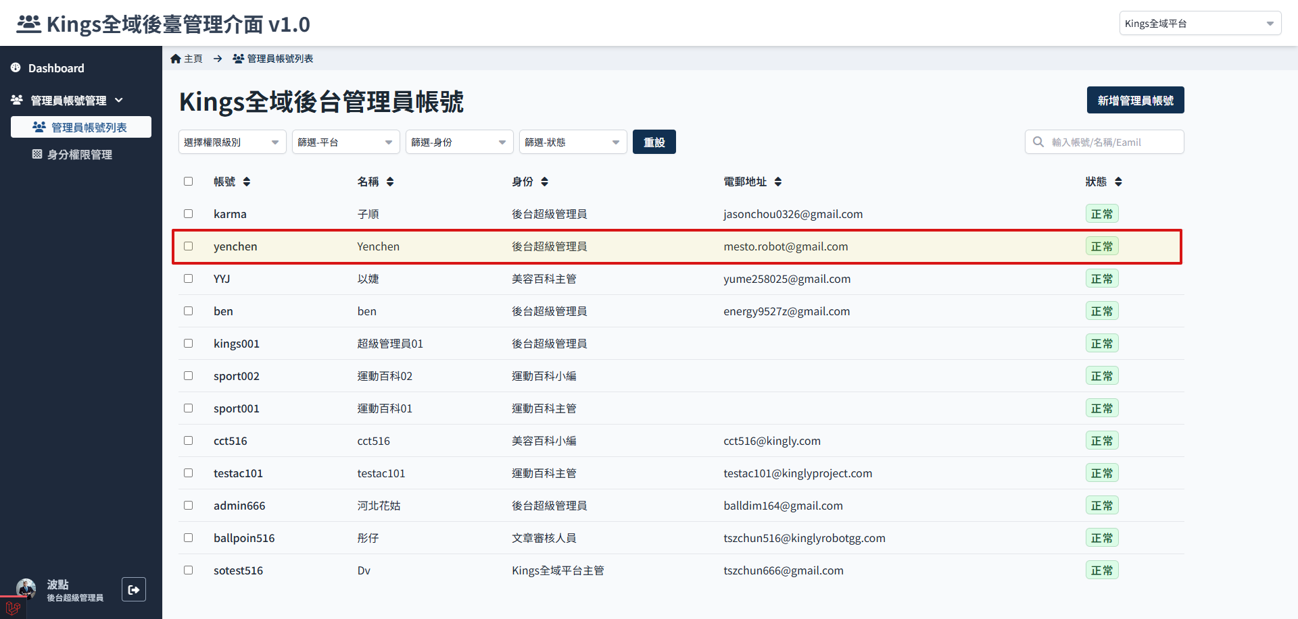The height and width of the screenshot is (619, 1298).
Task: Check the YYJ row checkbox
Action: point(188,278)
